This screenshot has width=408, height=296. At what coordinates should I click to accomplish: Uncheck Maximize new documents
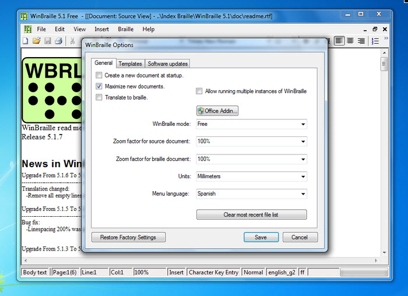[x=99, y=86]
